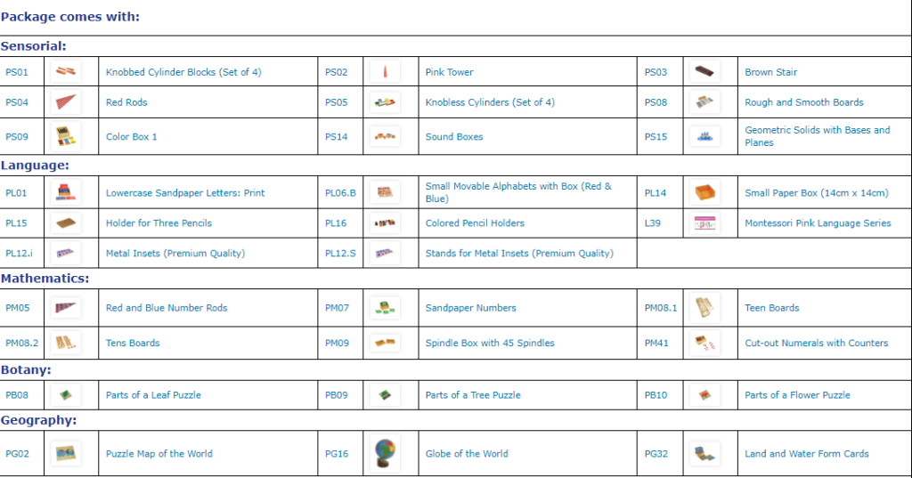Click the Teen Boards product image
Viewport: 912px width, 478px height.
[x=704, y=308]
